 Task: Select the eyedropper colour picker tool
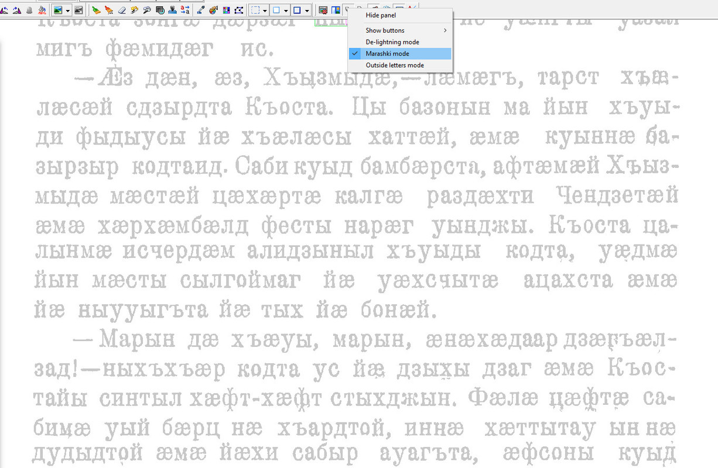coord(200,11)
